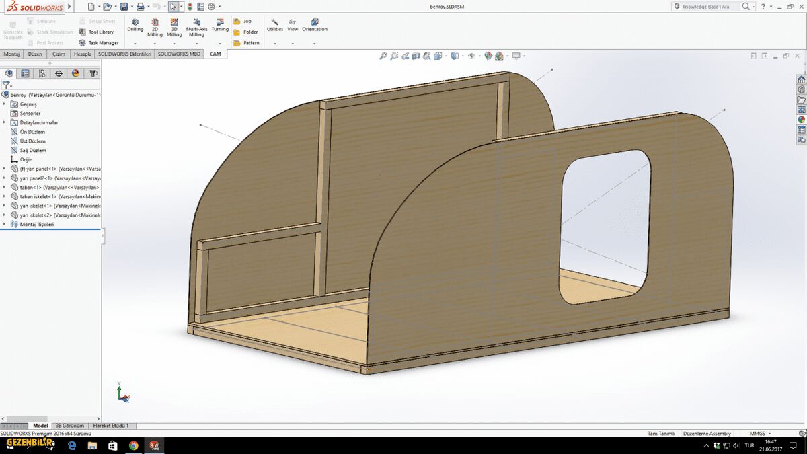Expand the yan panel2<1> component
This screenshot has width=807, height=454.
click(5, 178)
